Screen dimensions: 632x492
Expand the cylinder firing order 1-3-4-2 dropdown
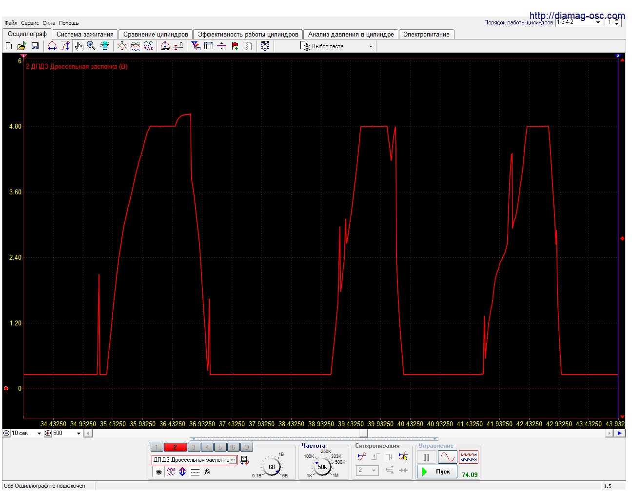[598, 22]
